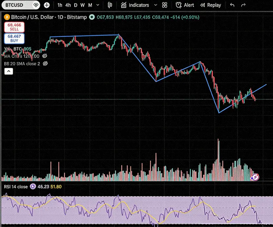
Task: Click the add symbol plus icon
Action: [47, 5]
